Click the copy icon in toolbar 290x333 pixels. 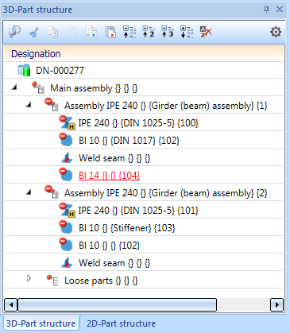point(53,32)
